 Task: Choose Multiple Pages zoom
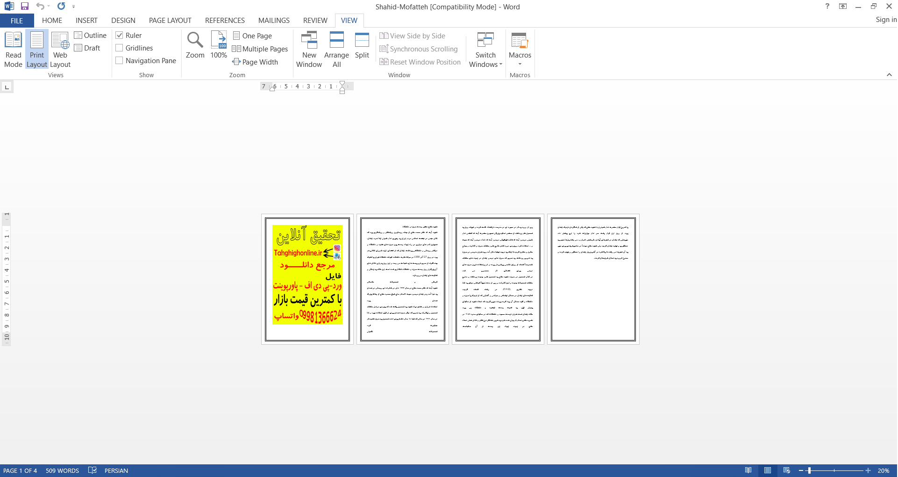[260, 49]
